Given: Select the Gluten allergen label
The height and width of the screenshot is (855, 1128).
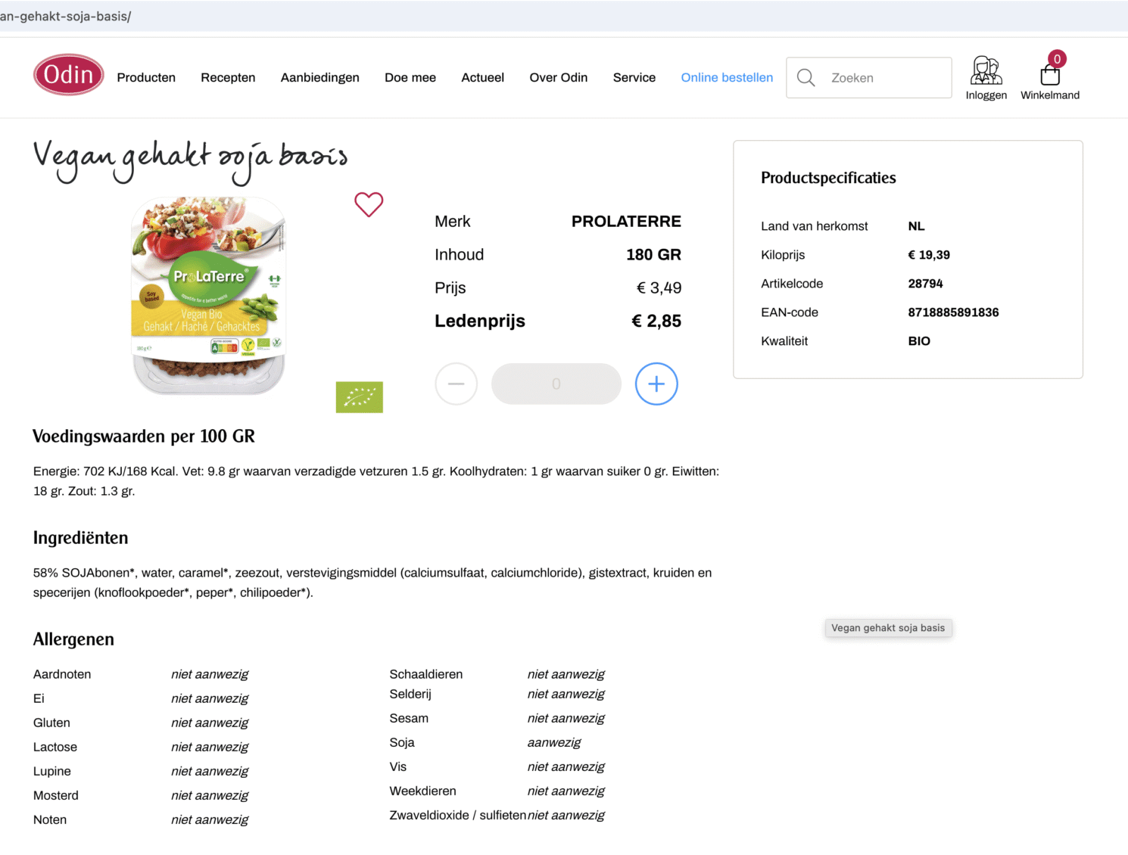Looking at the screenshot, I should coord(51,723).
